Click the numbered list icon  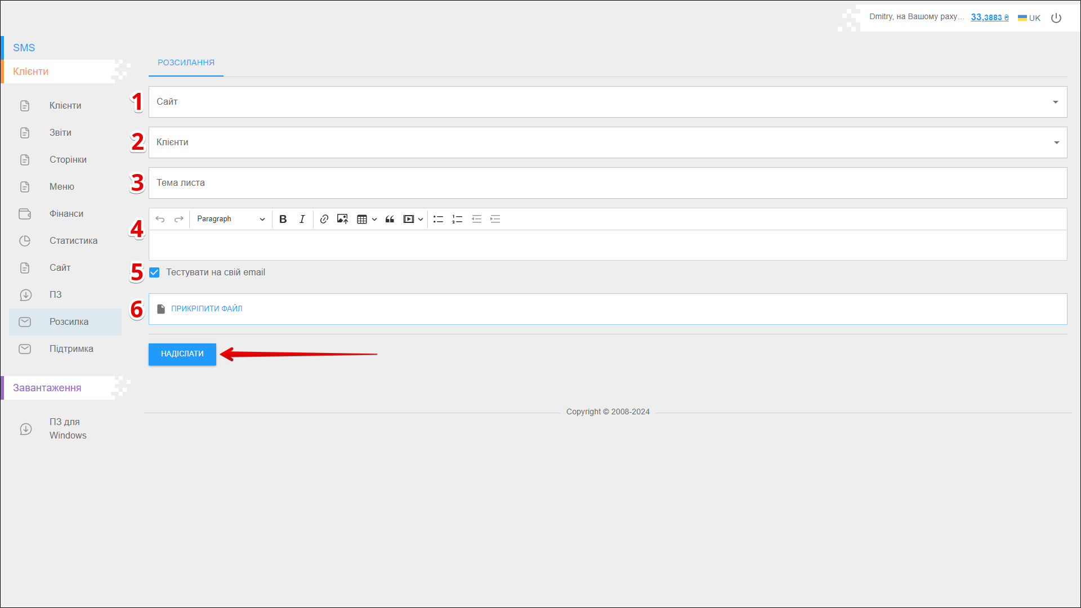(x=457, y=219)
